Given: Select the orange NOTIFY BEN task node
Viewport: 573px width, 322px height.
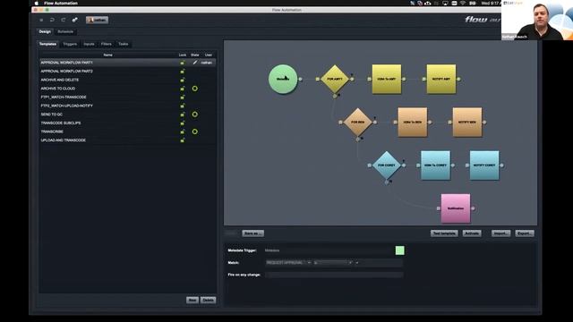Looking at the screenshot, I should tap(467, 122).
